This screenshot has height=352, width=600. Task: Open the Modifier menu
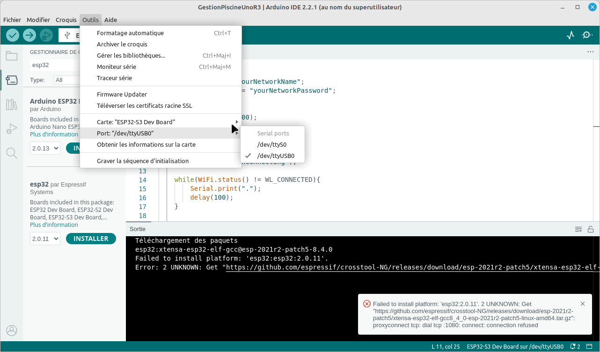tap(38, 20)
